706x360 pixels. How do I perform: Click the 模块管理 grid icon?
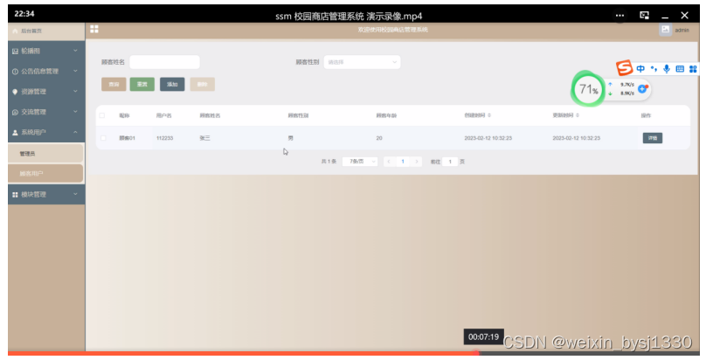pyautogui.click(x=15, y=194)
